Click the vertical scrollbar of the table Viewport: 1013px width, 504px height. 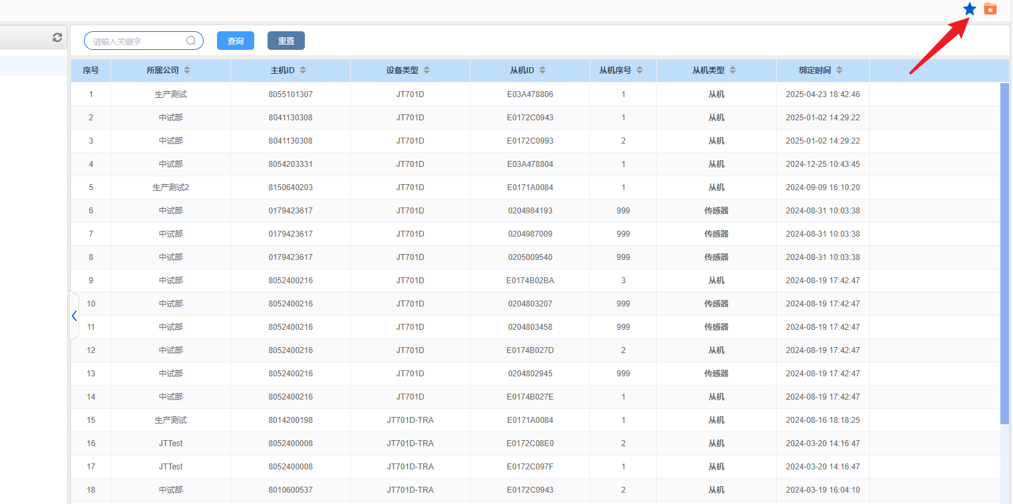coord(1004,253)
